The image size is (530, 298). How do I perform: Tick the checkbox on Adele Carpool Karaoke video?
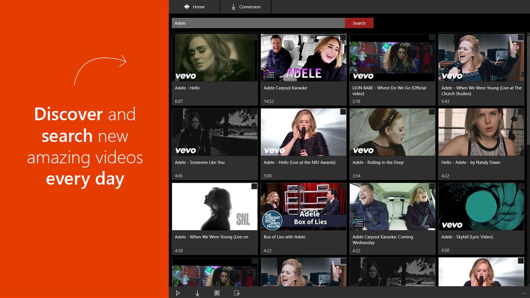click(x=343, y=37)
